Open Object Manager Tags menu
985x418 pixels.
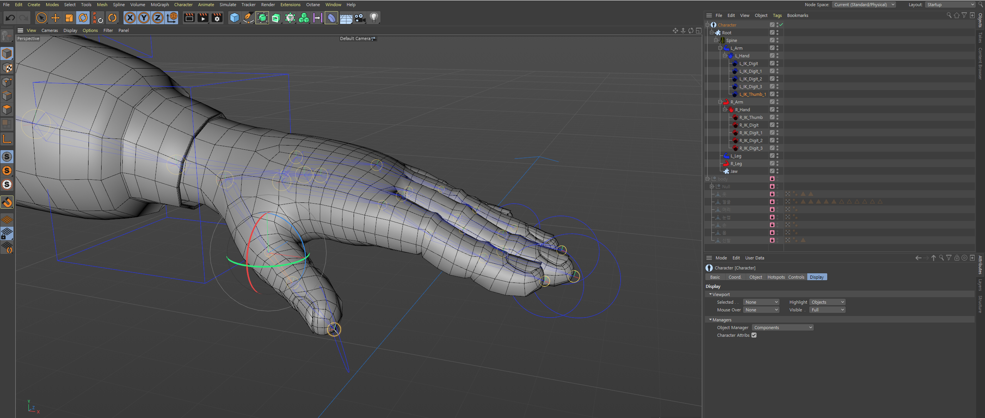777,15
